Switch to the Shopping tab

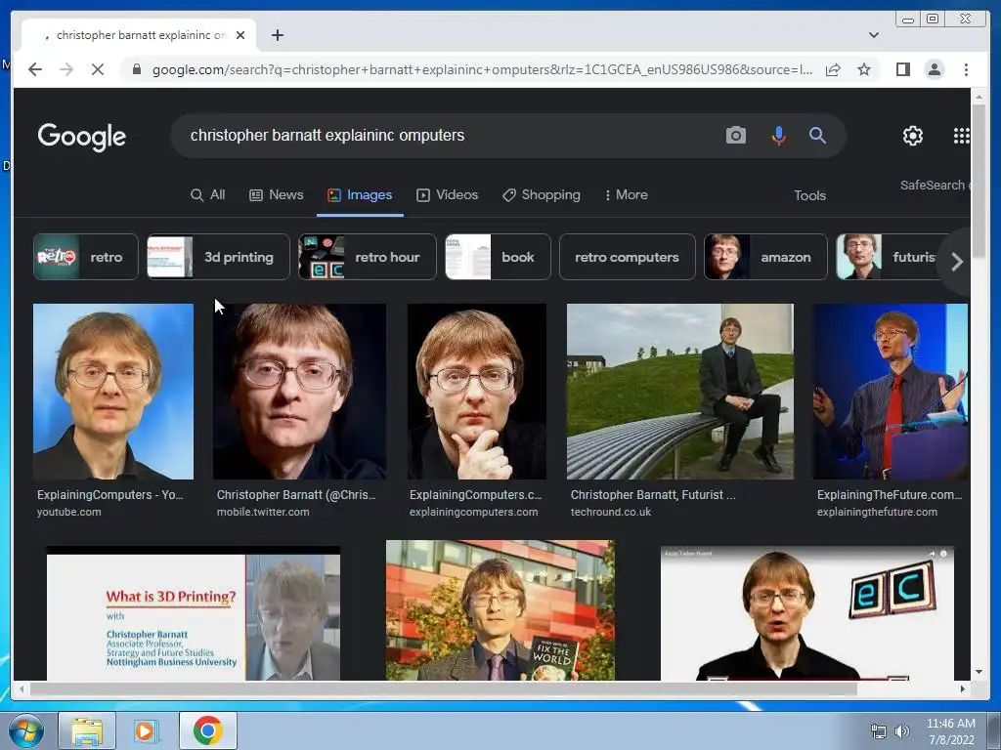[542, 195]
